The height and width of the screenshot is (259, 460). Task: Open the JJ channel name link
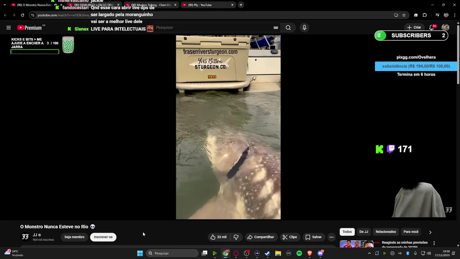point(35,235)
